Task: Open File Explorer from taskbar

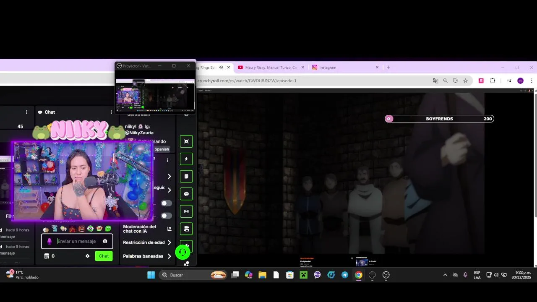Action: pos(262,275)
